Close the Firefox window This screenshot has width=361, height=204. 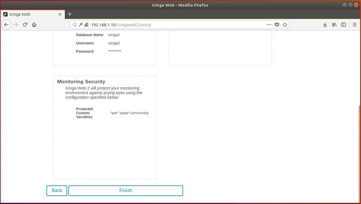(356, 5)
